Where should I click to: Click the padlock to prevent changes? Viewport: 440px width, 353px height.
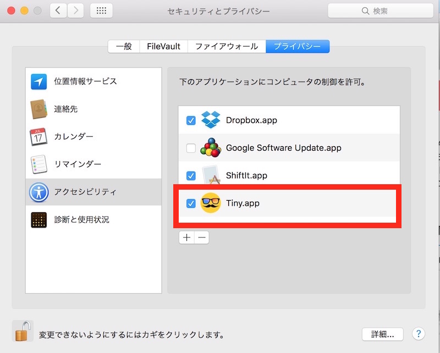click(23, 331)
